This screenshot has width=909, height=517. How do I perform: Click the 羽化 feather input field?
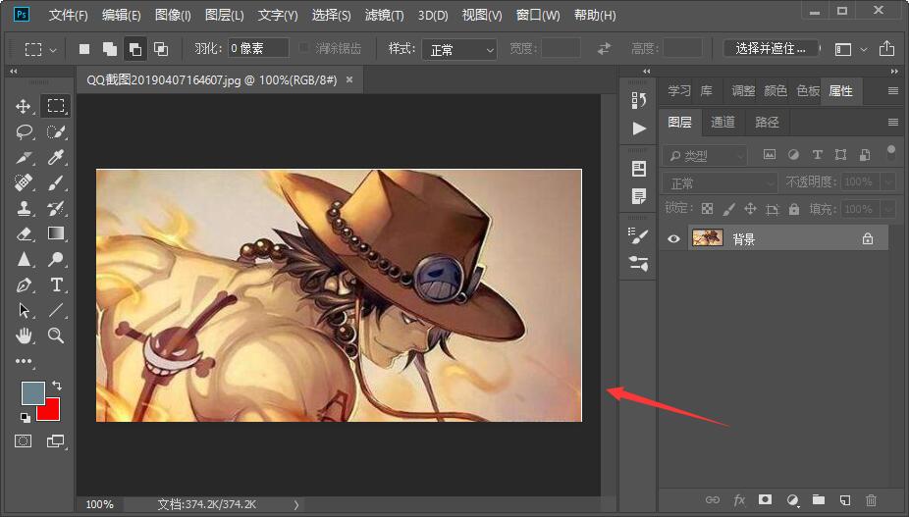pos(258,48)
